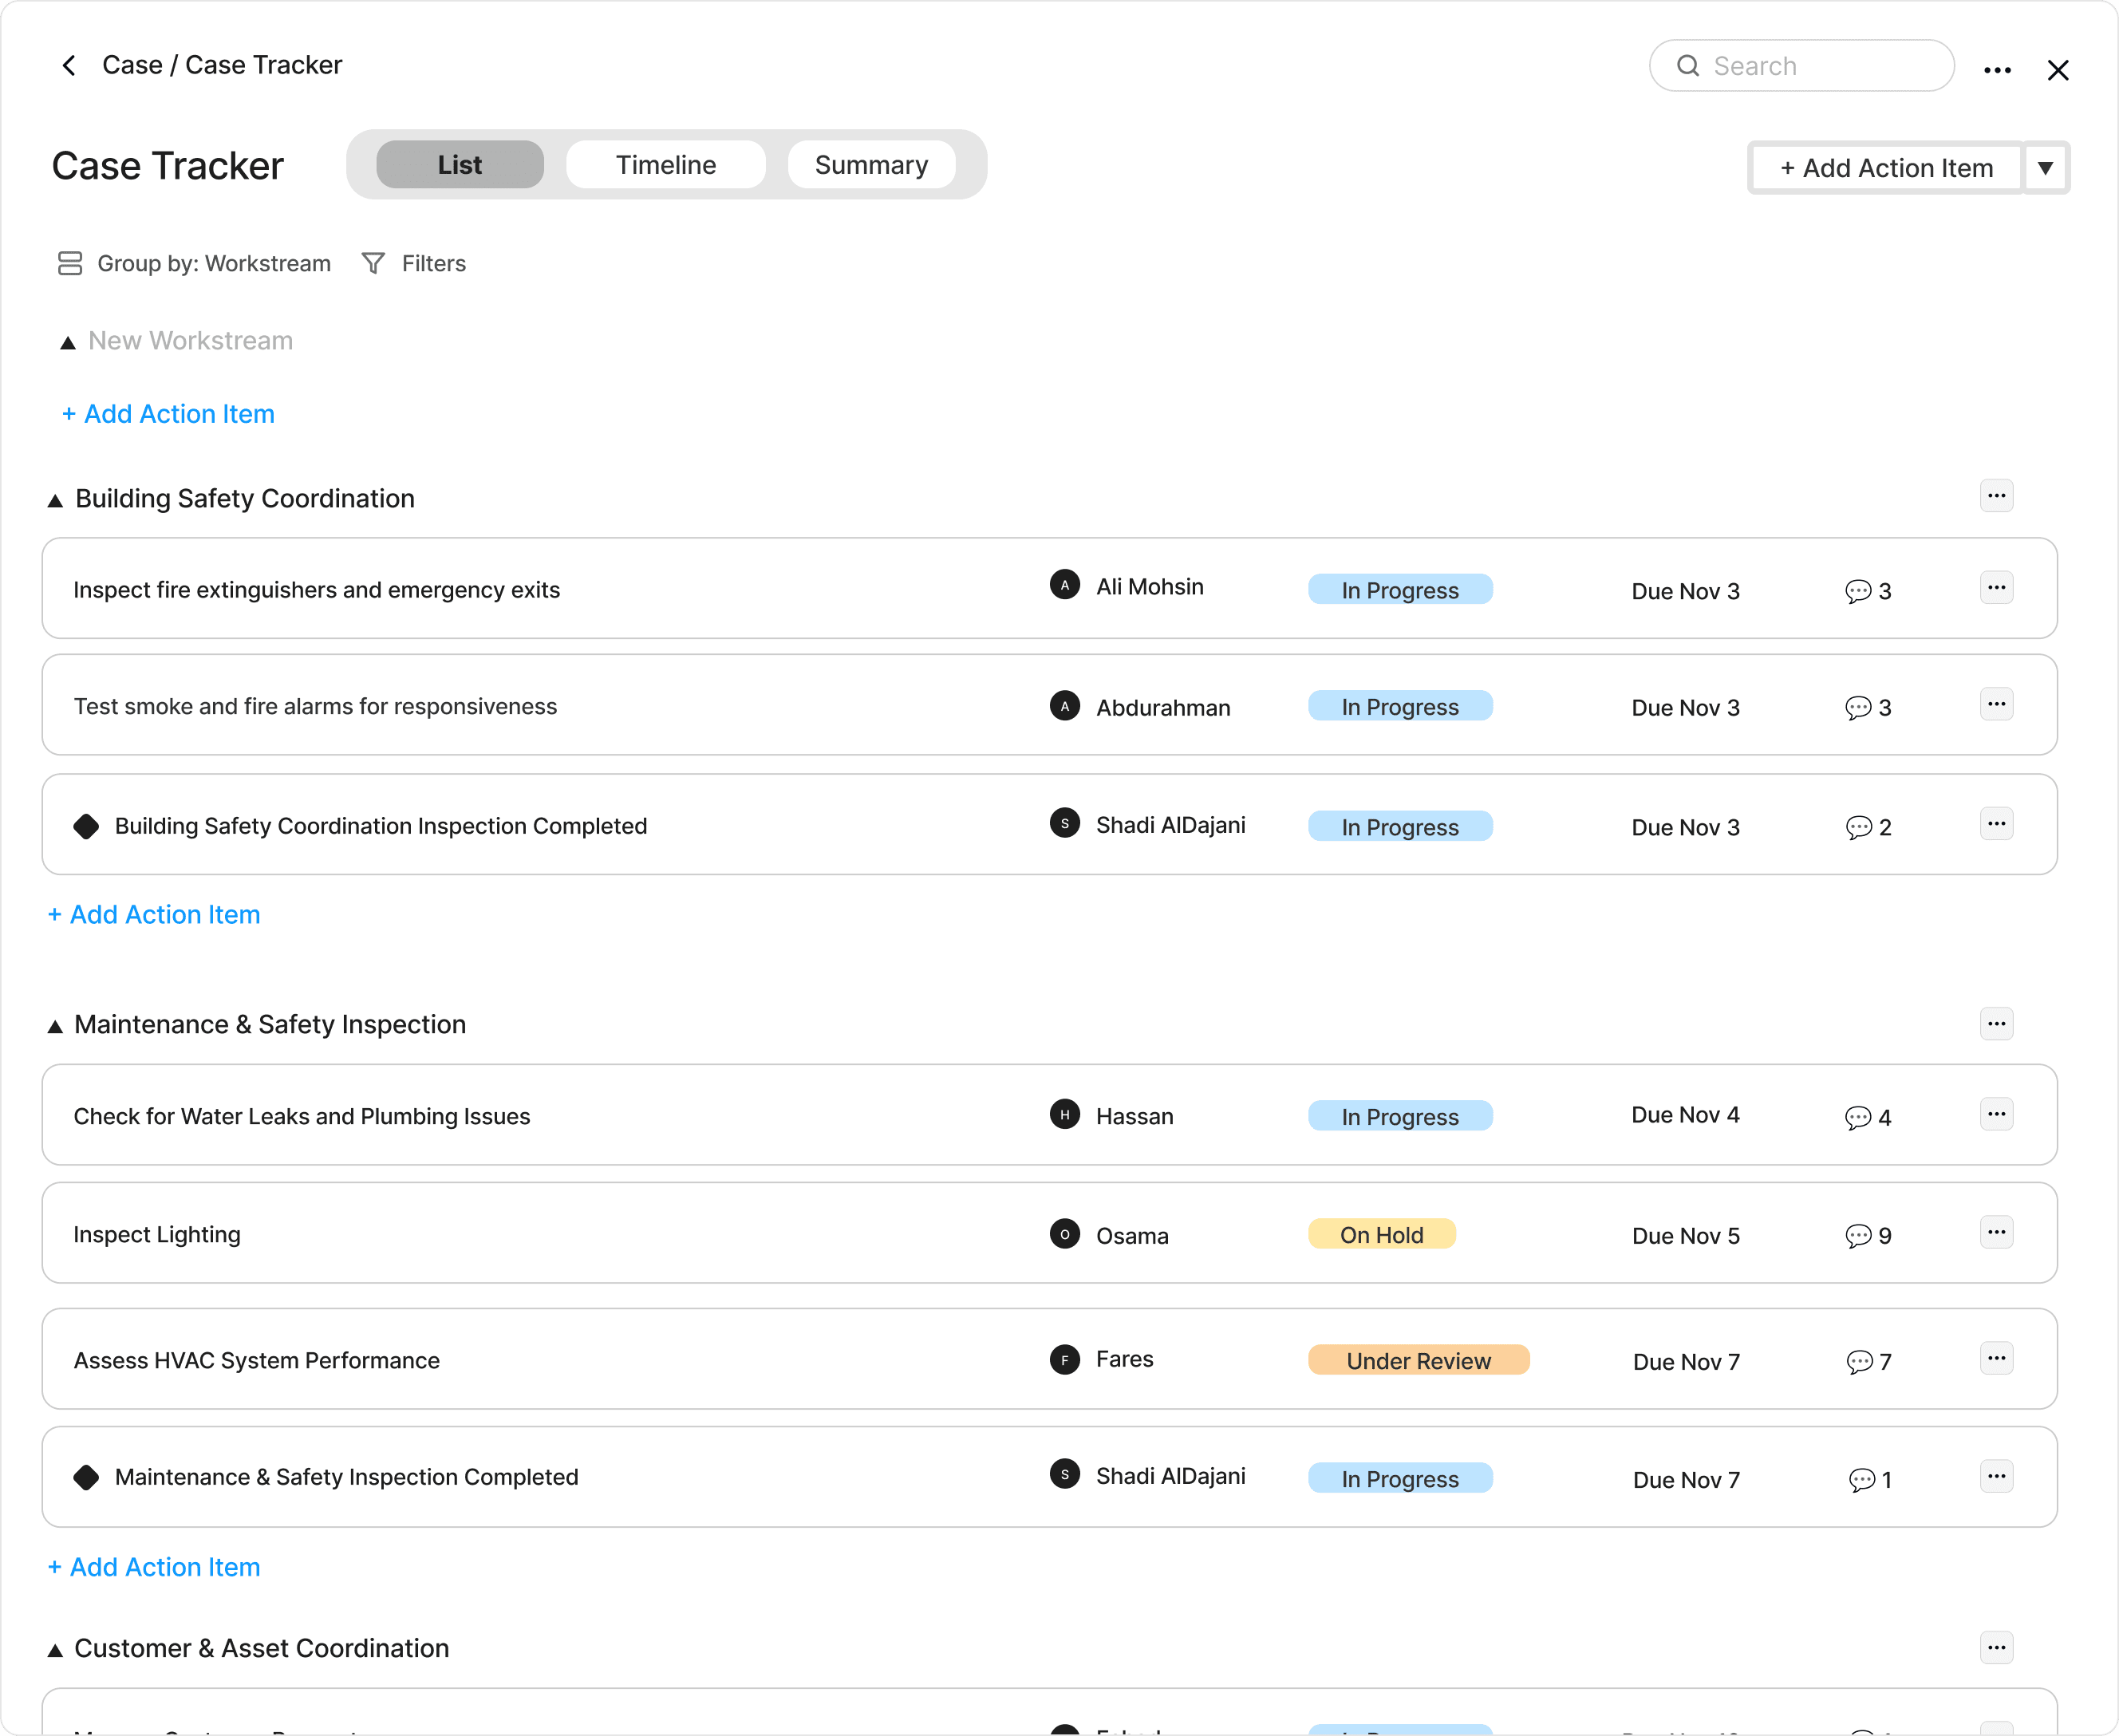
Task: Open the Add Action Item dropdown arrow
Action: 2045,168
